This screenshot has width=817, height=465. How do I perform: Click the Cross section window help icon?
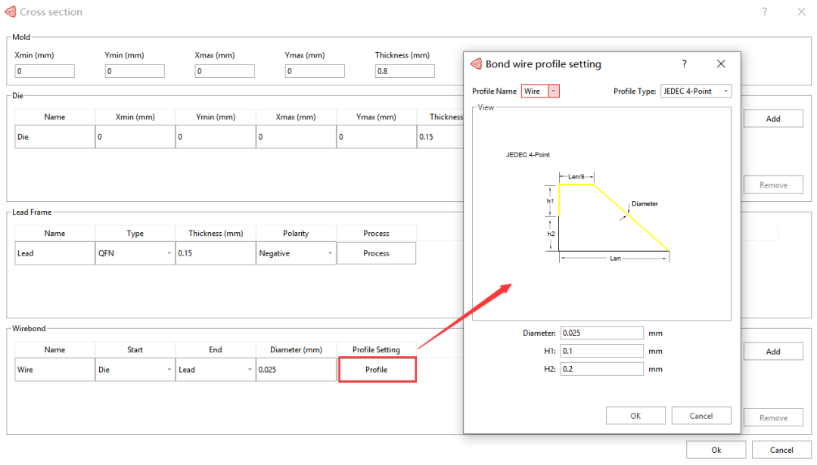(x=765, y=12)
